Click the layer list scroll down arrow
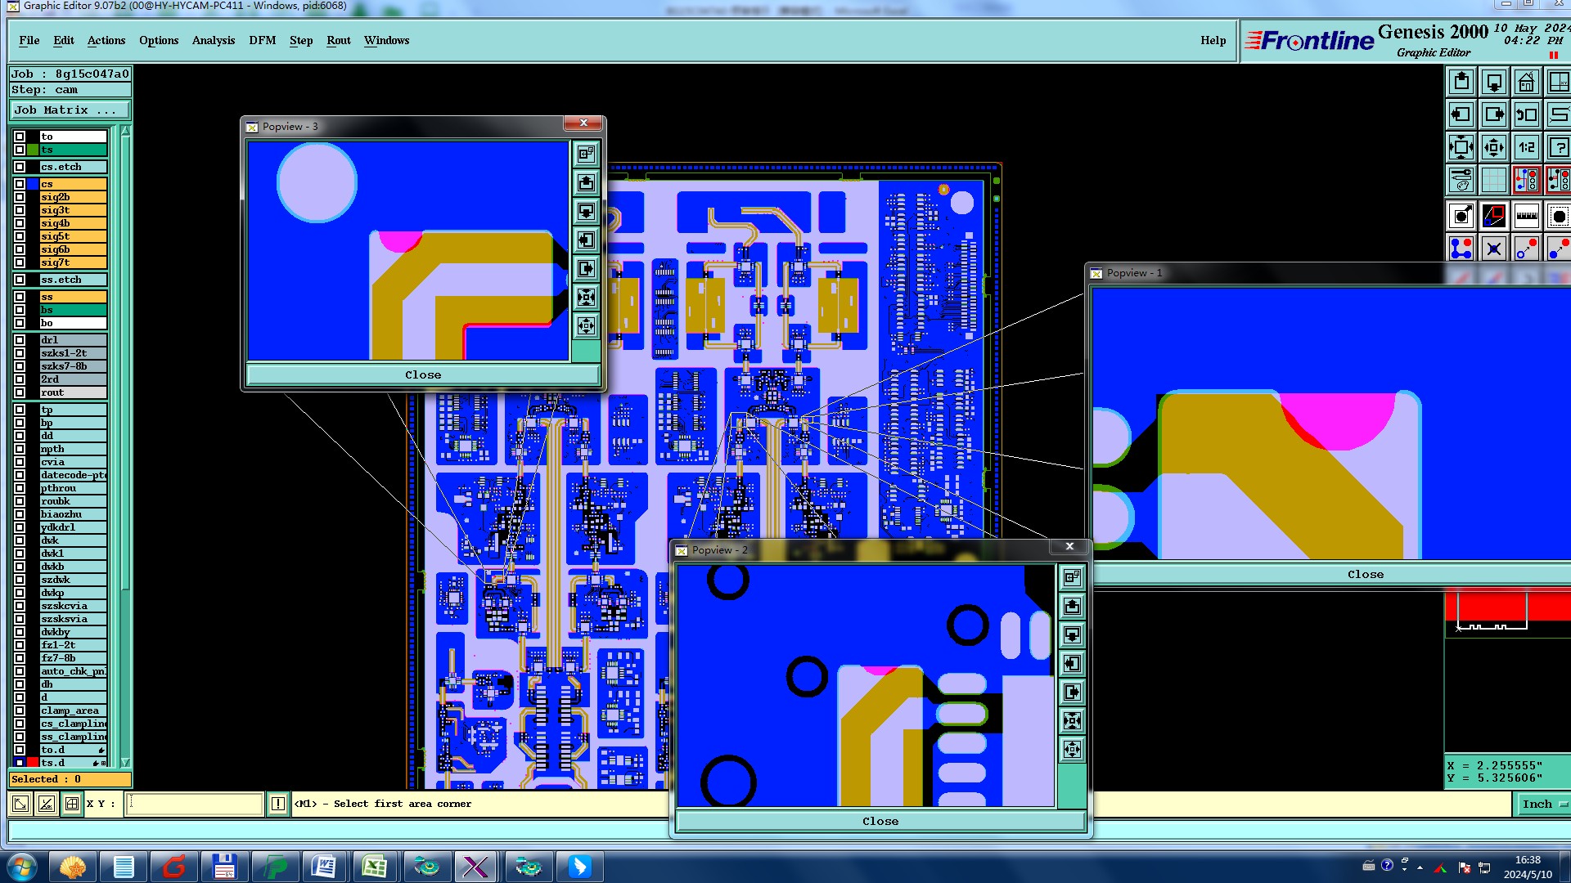1571x883 pixels. pos(125,762)
